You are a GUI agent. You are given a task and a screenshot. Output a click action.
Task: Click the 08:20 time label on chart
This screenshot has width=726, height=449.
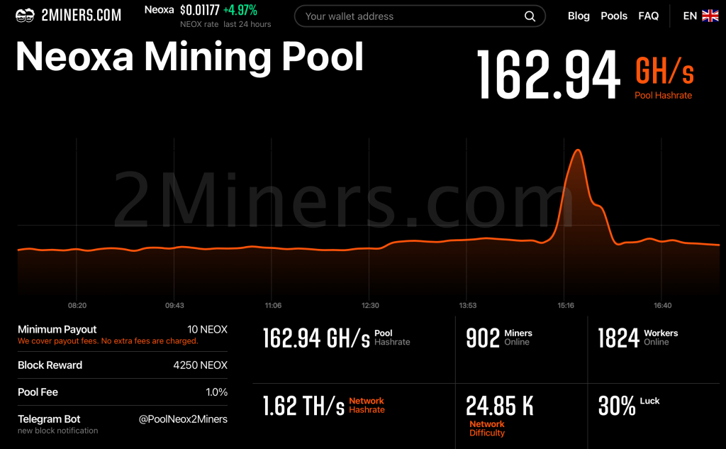[x=77, y=305]
